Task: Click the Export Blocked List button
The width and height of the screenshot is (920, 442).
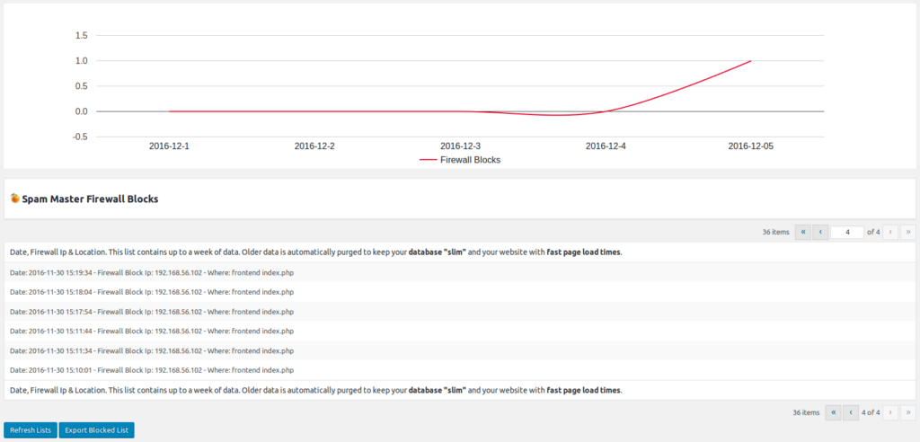Action: click(96, 430)
